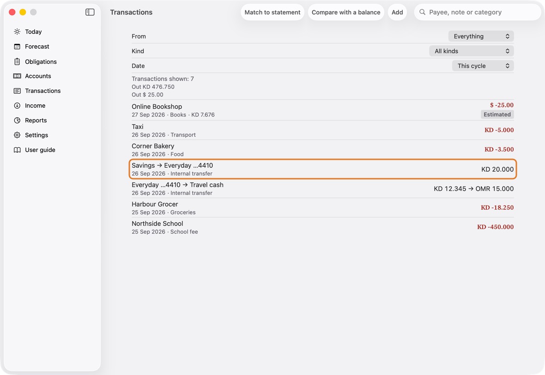545x375 pixels.
Task: Click the Transactions shown: 7 text
Action: click(163, 79)
